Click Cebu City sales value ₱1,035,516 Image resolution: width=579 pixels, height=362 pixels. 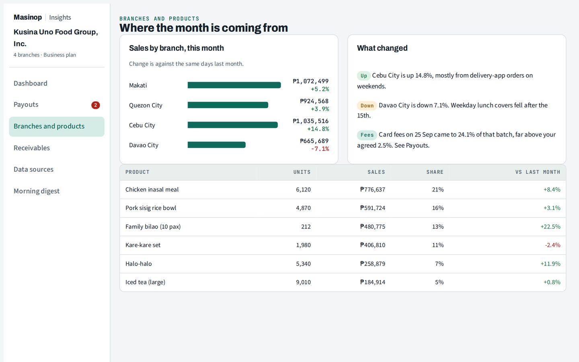[x=311, y=121]
